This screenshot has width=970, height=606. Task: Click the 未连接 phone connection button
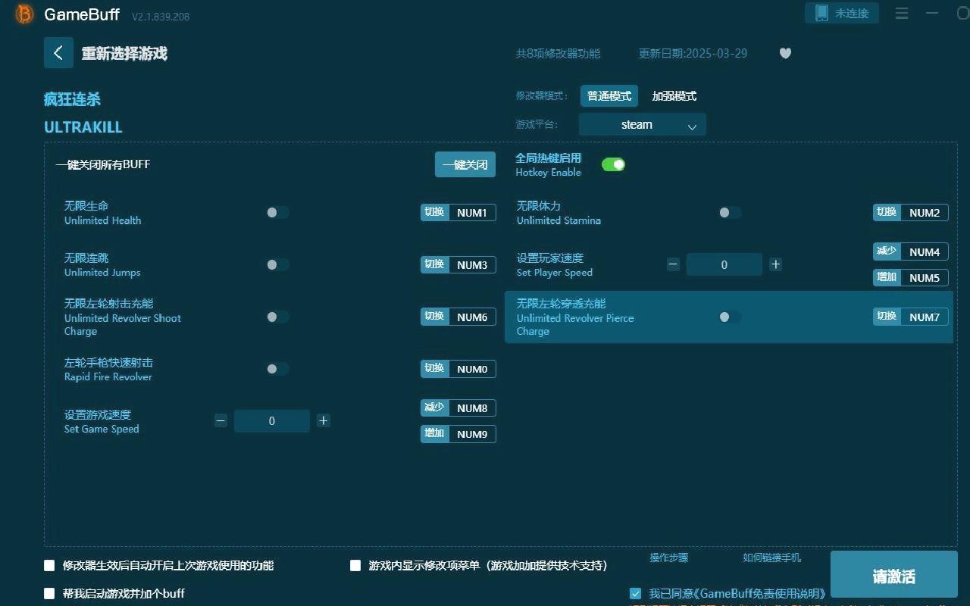coord(842,13)
